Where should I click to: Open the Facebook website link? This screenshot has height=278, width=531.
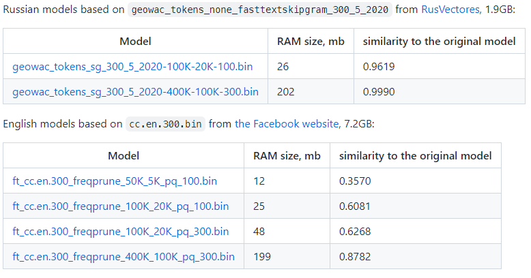287,124
